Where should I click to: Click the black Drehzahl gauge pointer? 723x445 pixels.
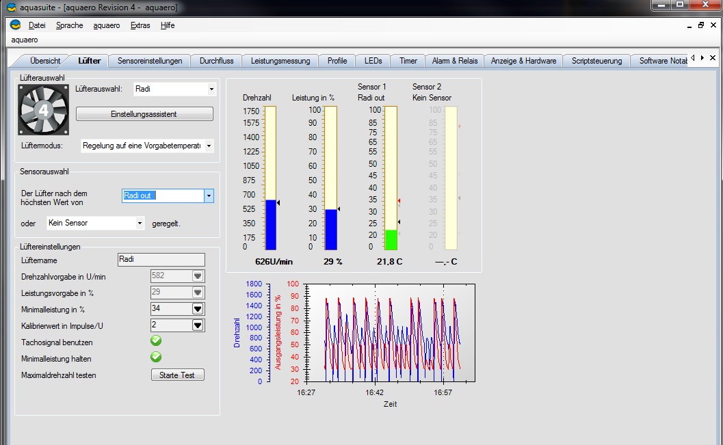(x=278, y=202)
